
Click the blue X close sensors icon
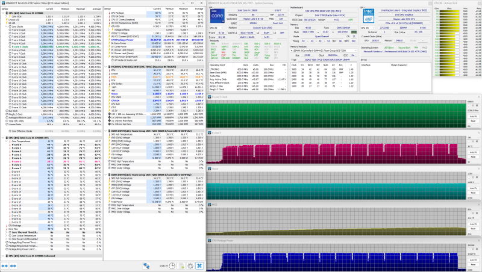coord(199,265)
